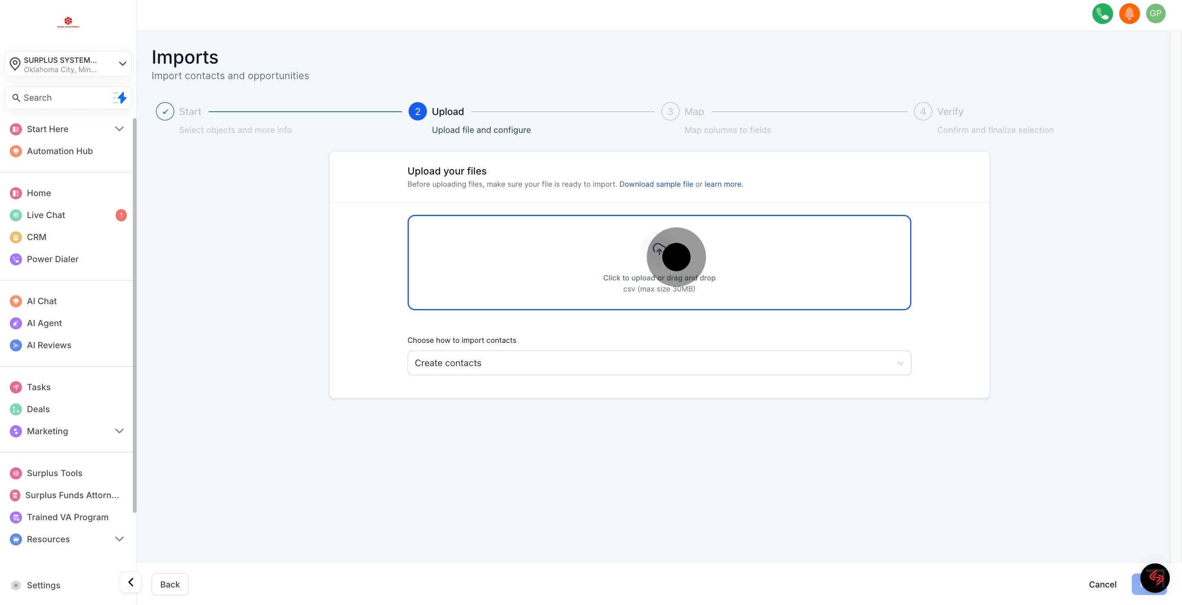Click the lightning bolt quick actions icon
Viewport: 1182px width, 605px height.
tap(120, 98)
